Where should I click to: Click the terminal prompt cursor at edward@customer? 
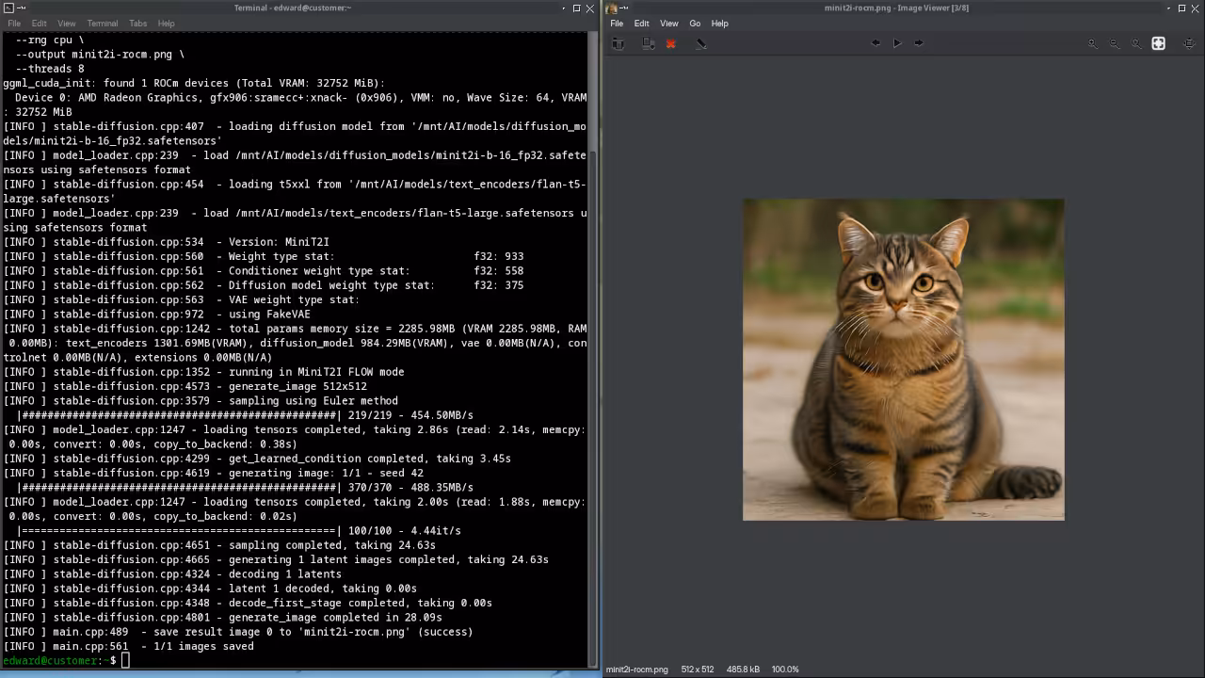click(125, 660)
